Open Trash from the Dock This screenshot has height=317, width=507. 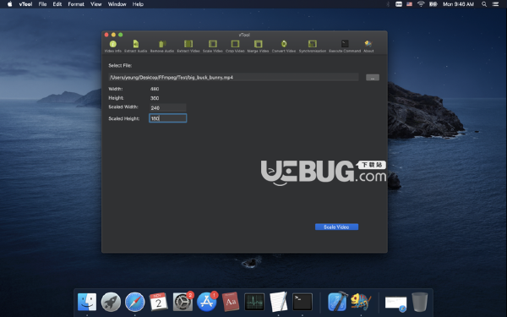(x=420, y=302)
